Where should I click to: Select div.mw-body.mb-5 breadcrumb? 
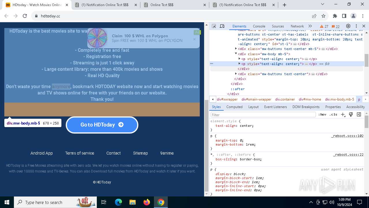[x=339, y=99]
